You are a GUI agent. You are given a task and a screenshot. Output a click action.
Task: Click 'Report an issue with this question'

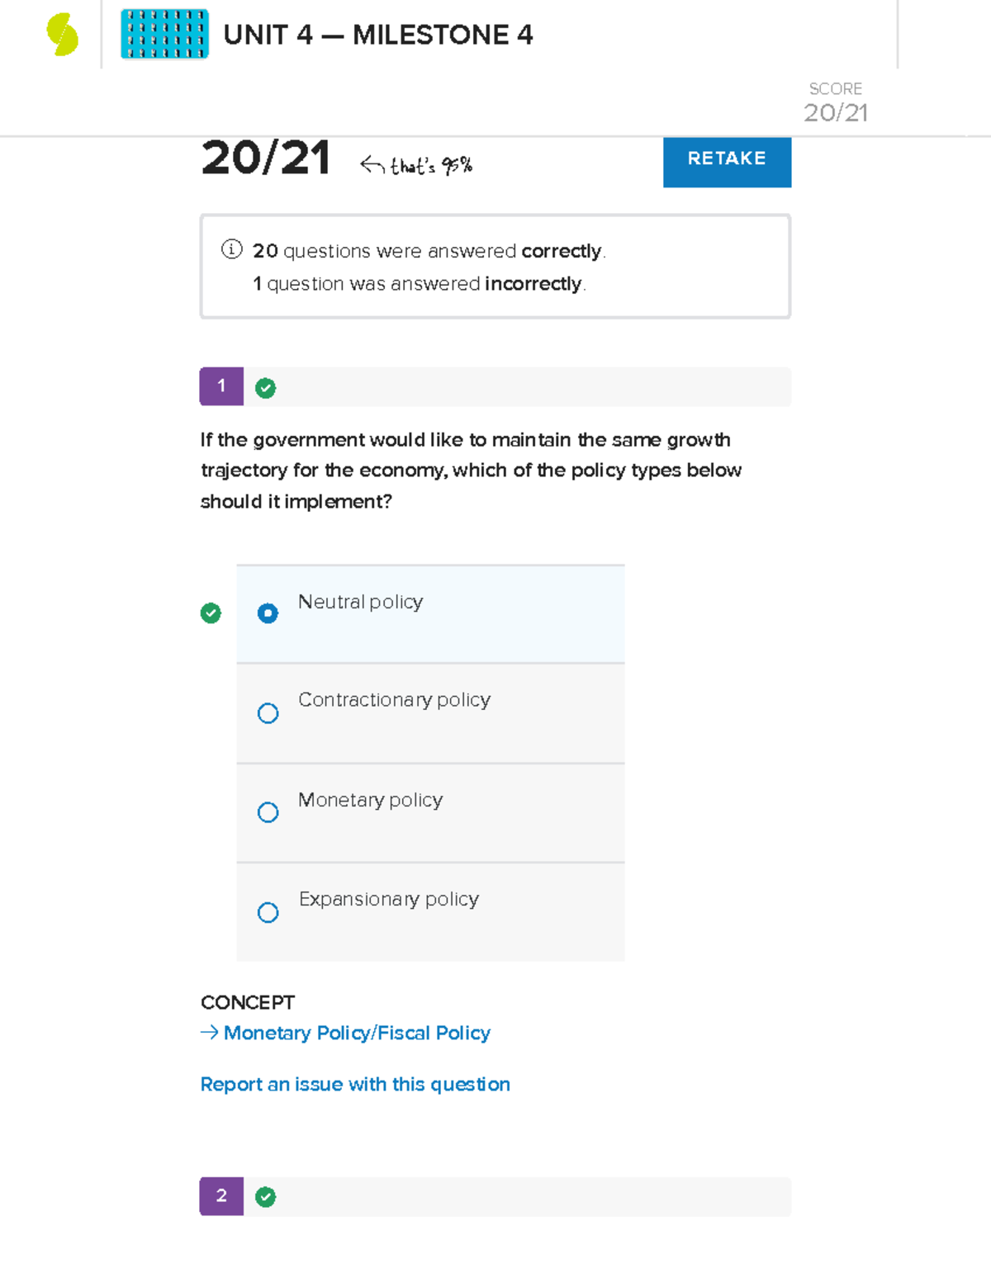355,1084
